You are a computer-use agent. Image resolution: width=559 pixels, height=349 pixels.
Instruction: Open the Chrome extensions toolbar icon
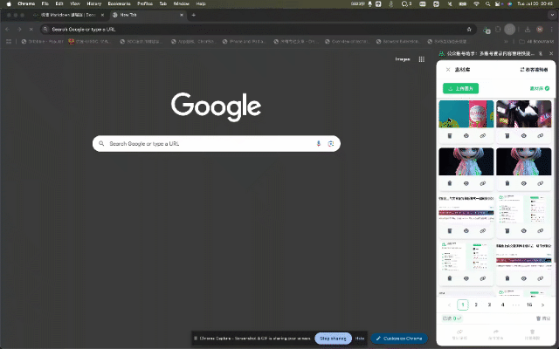498,29
